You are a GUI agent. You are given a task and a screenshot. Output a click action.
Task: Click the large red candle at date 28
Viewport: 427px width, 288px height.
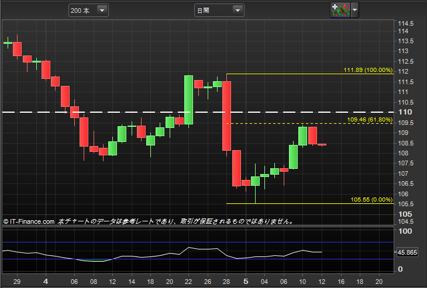click(x=226, y=116)
